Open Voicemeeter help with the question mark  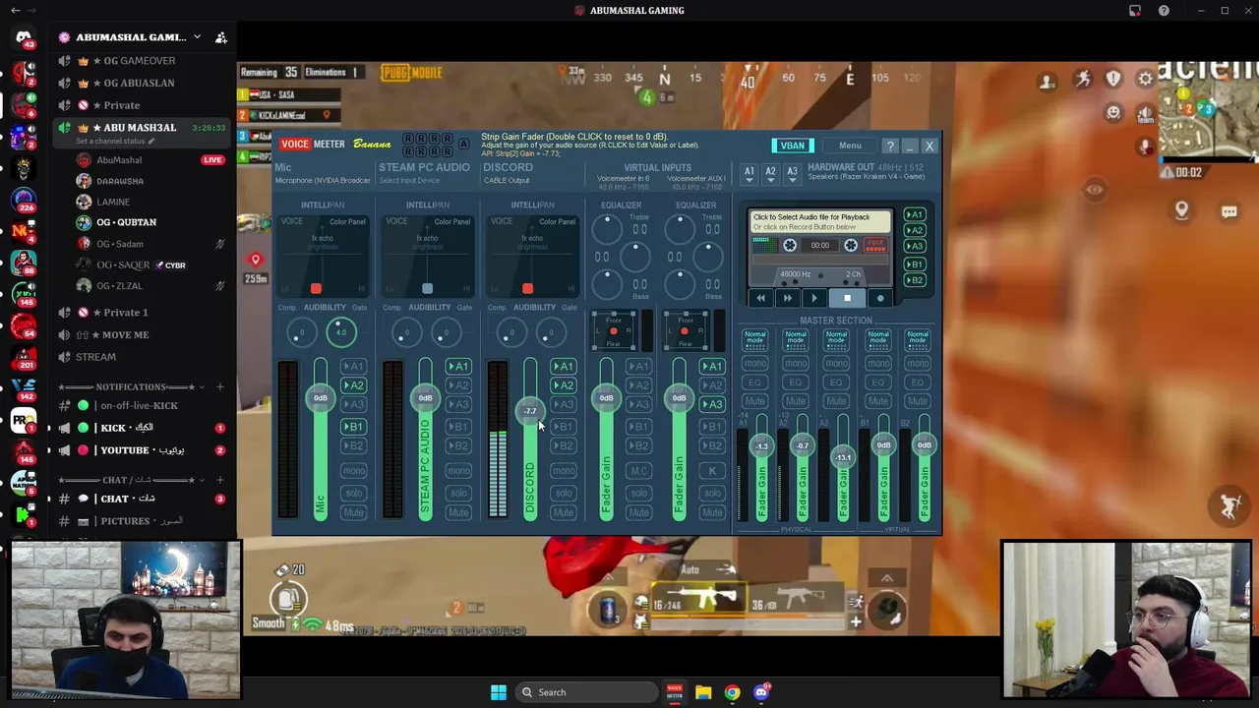[890, 146]
